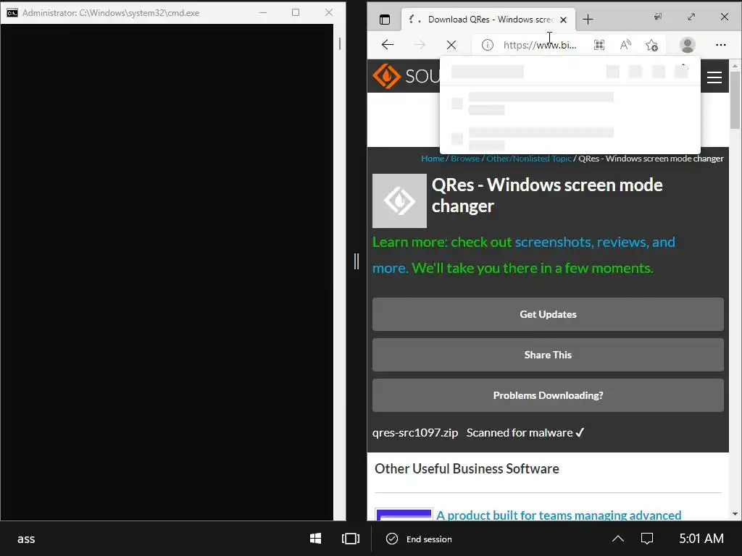
Task: Click the browser window expand arrows icon
Action: (691, 17)
